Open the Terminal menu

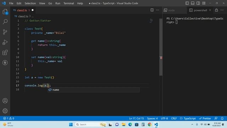point(68,3)
